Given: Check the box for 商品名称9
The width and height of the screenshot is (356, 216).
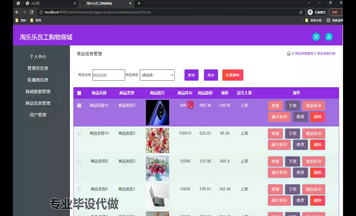Looking at the screenshot, I should click(79, 161).
